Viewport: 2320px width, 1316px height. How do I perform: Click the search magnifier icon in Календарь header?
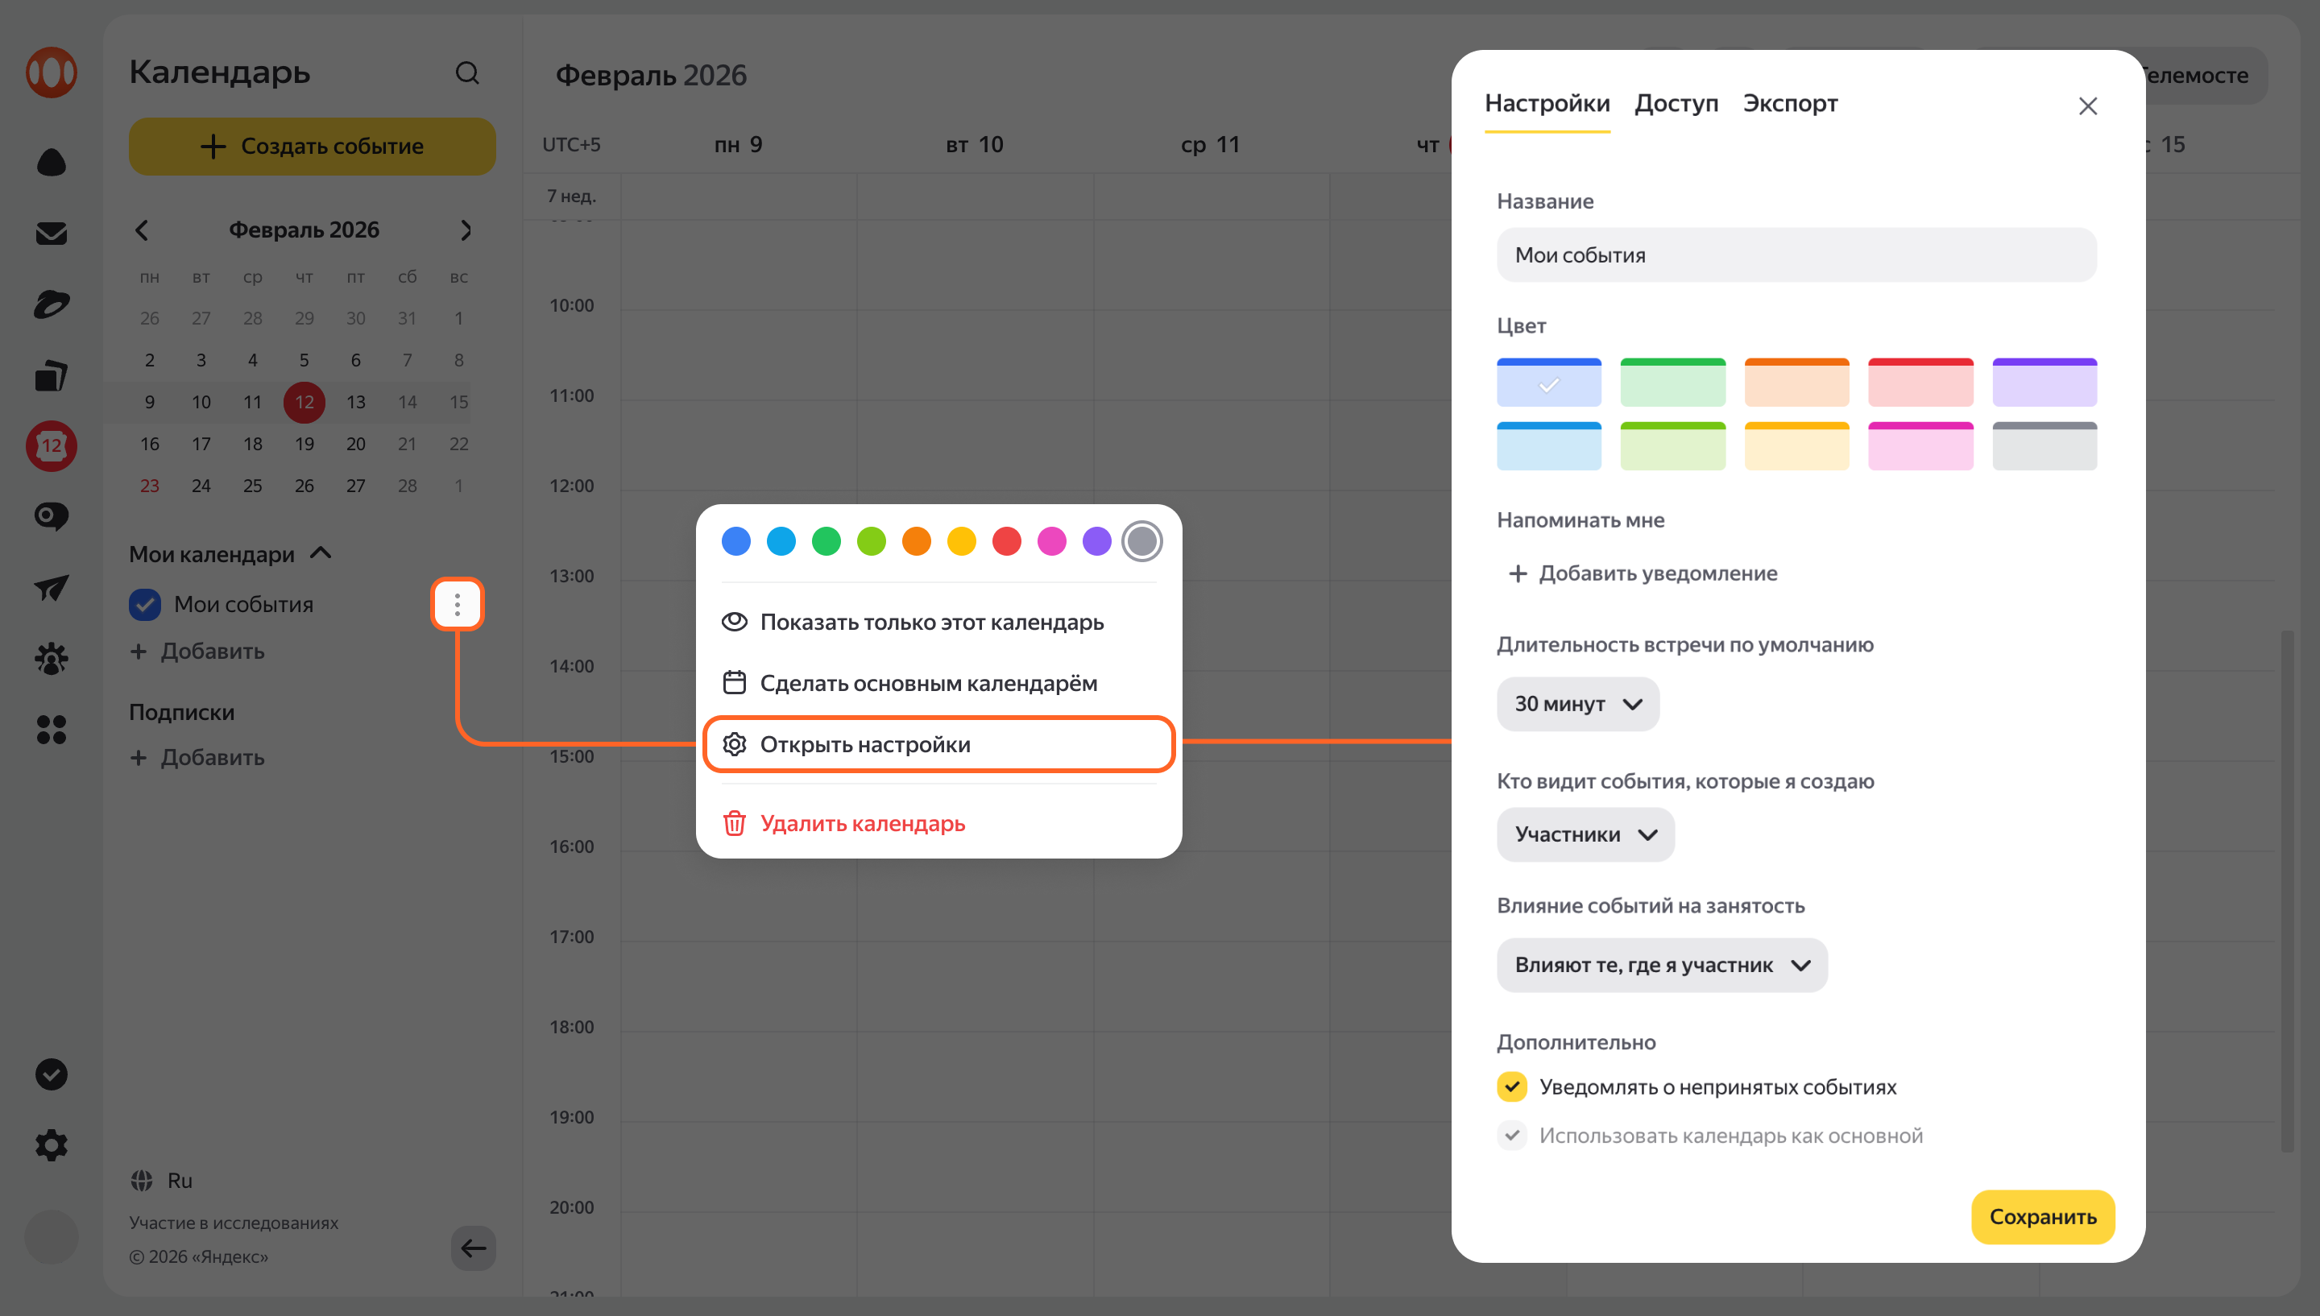[466, 73]
